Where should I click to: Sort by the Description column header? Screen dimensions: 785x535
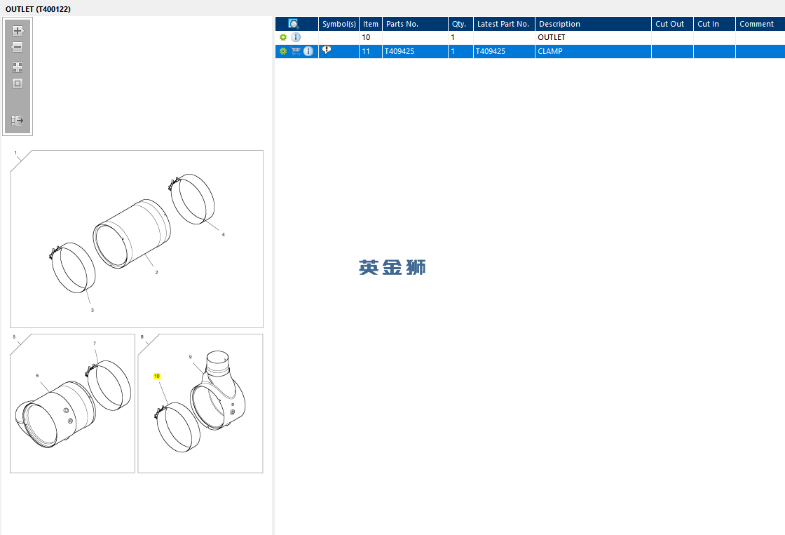(x=593, y=24)
